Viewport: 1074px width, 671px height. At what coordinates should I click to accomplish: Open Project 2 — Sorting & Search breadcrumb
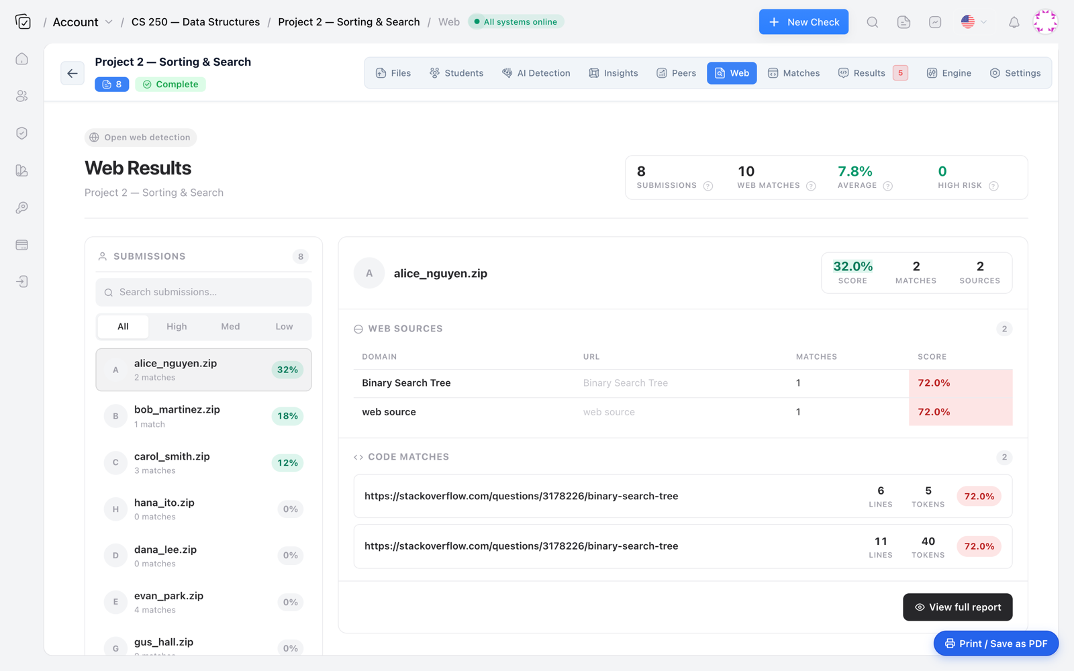[x=349, y=22]
